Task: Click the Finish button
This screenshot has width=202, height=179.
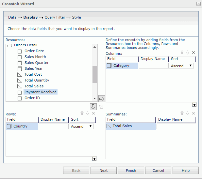Action: point(131,171)
